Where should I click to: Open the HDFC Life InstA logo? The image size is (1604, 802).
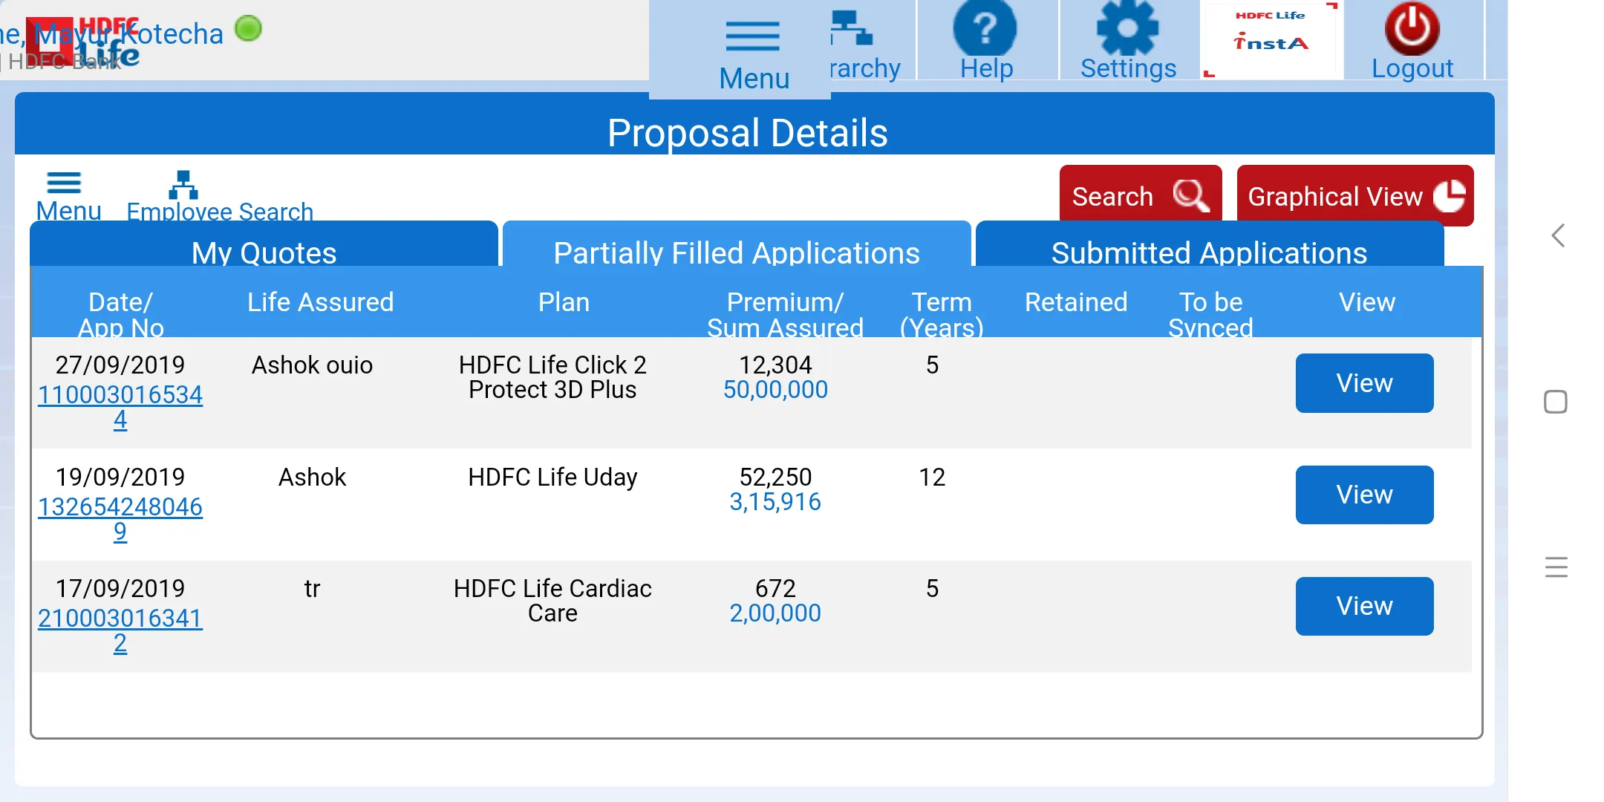click(x=1271, y=39)
